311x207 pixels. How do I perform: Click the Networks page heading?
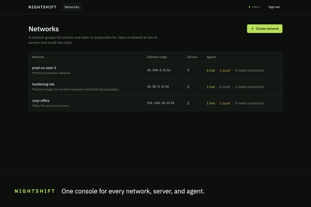[44, 29]
